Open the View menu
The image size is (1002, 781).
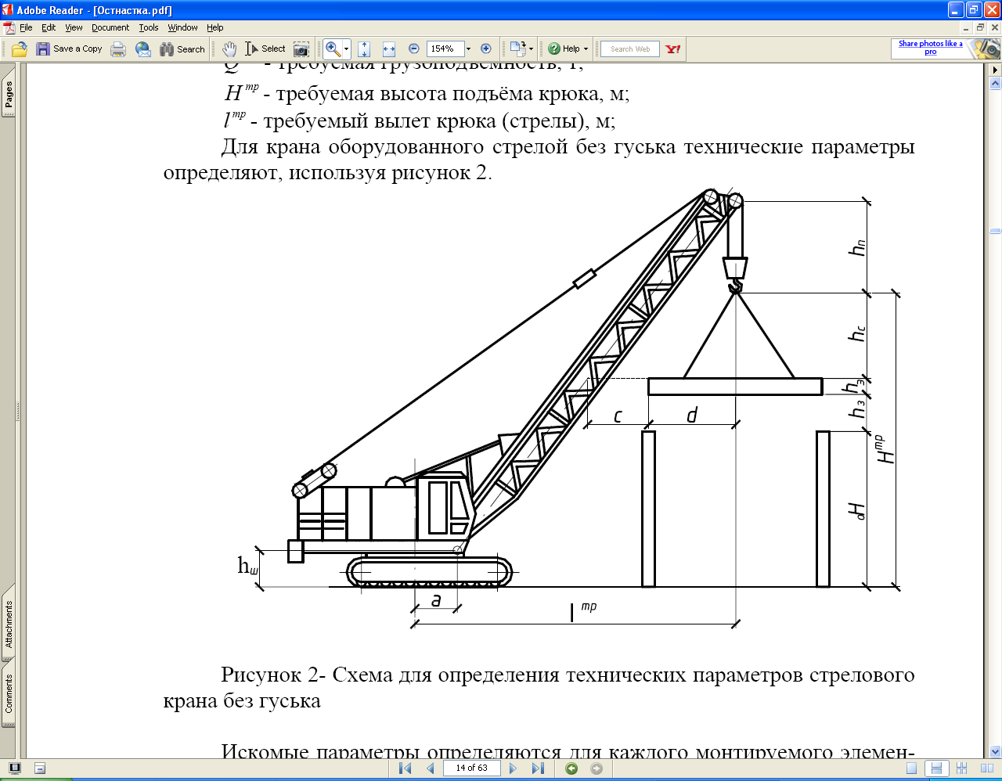coord(74,27)
